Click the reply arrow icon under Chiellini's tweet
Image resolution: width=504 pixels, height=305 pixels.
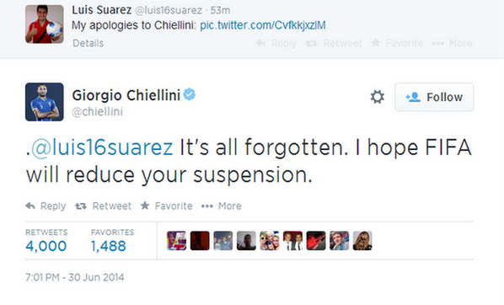(30, 206)
